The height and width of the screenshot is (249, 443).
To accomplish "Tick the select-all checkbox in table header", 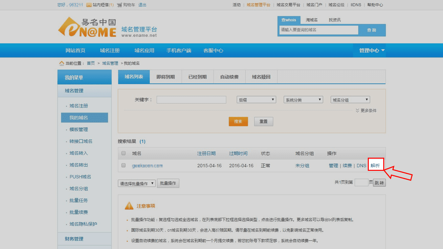I will [123, 153].
